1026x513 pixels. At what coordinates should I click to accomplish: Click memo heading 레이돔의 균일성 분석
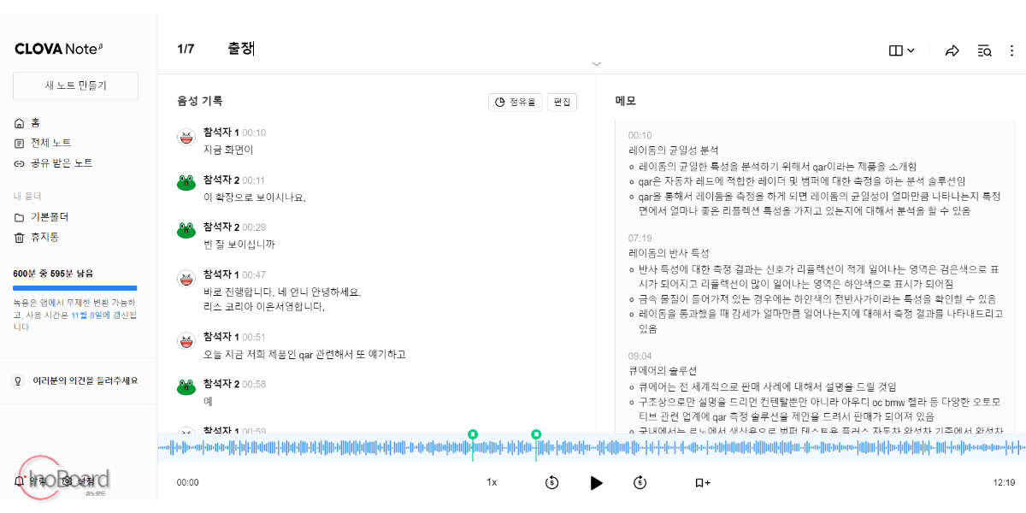point(674,150)
